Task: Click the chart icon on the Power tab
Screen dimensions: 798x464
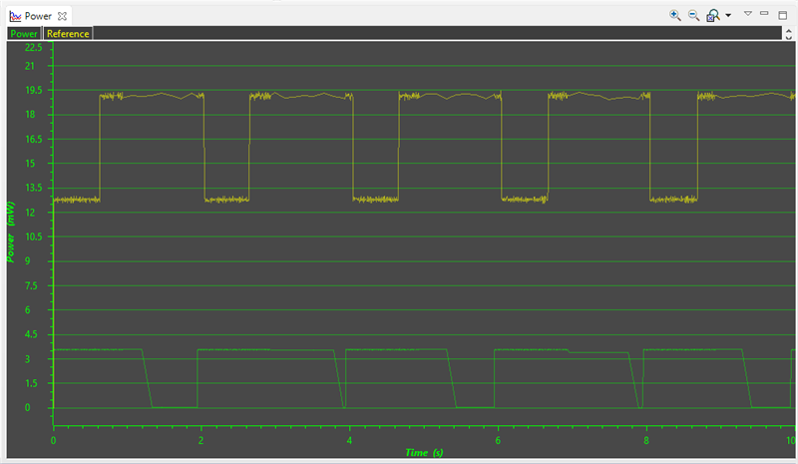Action: coord(15,16)
